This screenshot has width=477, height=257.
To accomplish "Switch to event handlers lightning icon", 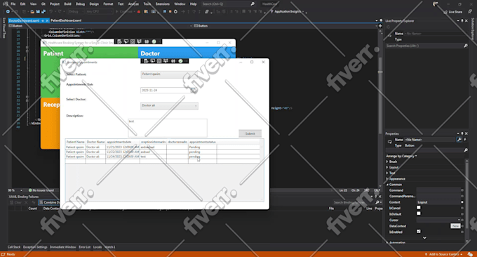I will (x=465, y=140).
